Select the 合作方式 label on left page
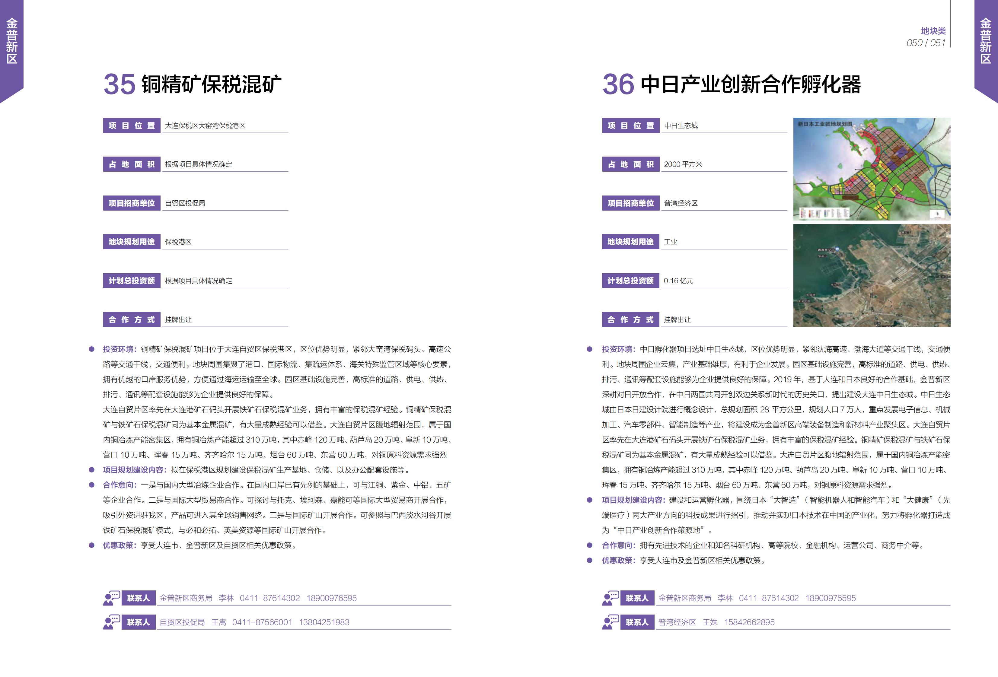 point(132,319)
